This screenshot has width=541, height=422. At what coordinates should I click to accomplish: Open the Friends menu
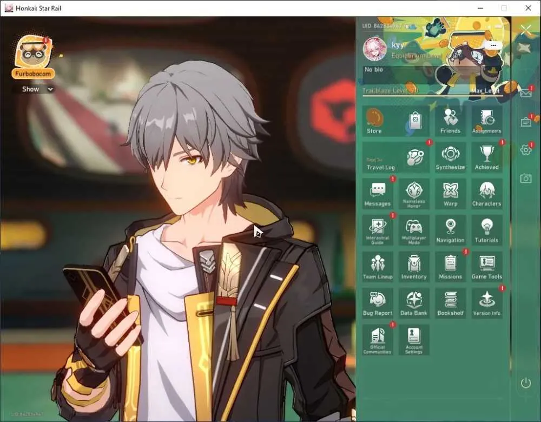point(450,121)
